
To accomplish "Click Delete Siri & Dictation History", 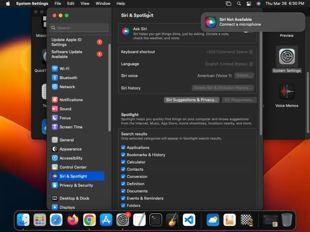I will pos(223,88).
